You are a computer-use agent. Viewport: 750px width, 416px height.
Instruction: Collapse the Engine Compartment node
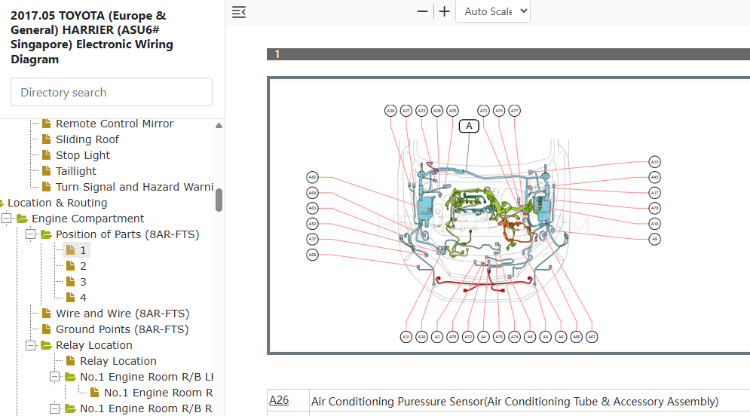pyautogui.click(x=7, y=219)
